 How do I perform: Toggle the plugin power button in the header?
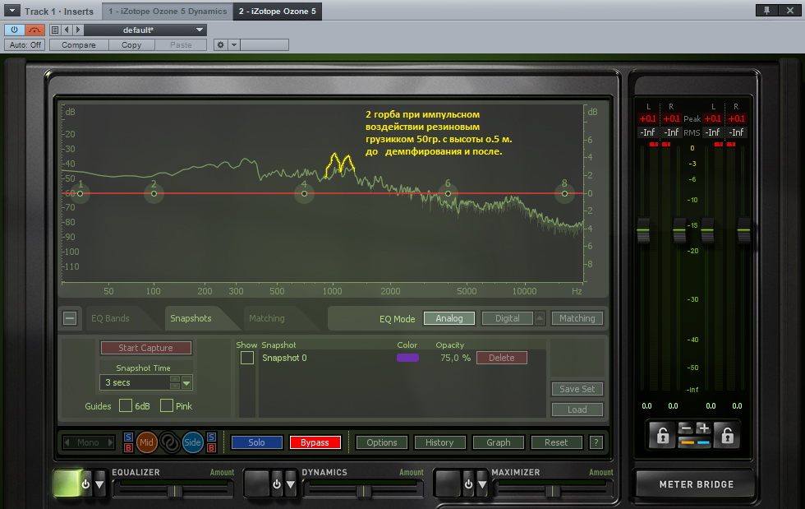coord(14,30)
